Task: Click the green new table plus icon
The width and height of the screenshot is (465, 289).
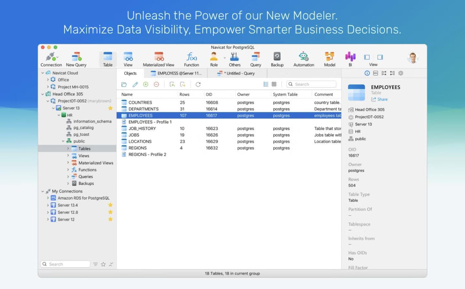Action: pyautogui.click(x=146, y=84)
